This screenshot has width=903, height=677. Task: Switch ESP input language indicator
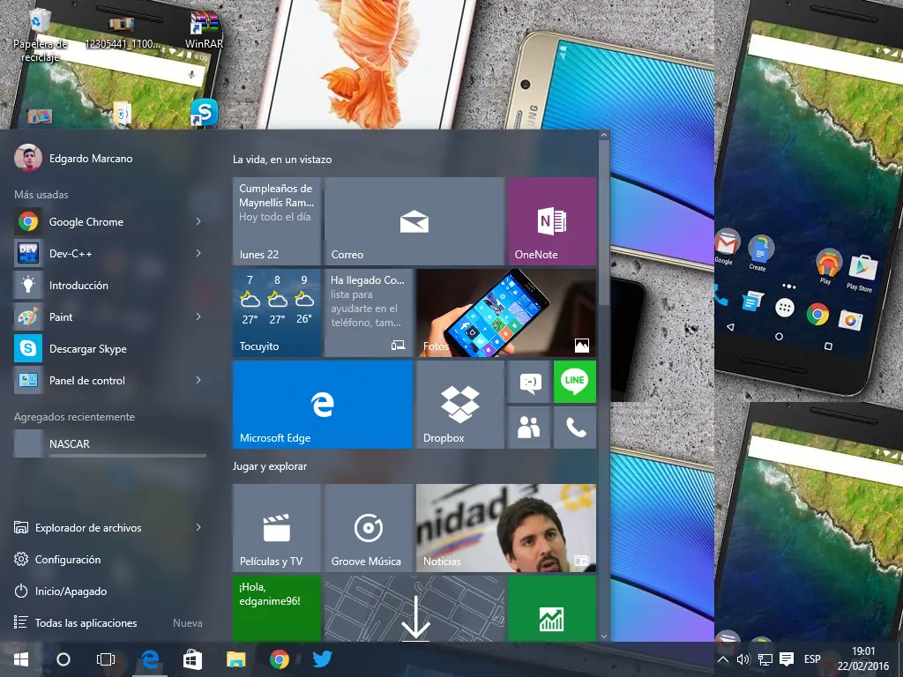coord(812,659)
